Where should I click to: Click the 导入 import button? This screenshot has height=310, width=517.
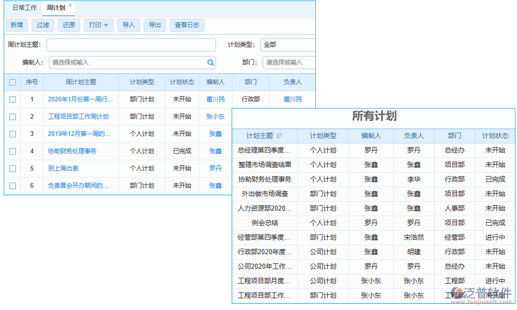128,25
